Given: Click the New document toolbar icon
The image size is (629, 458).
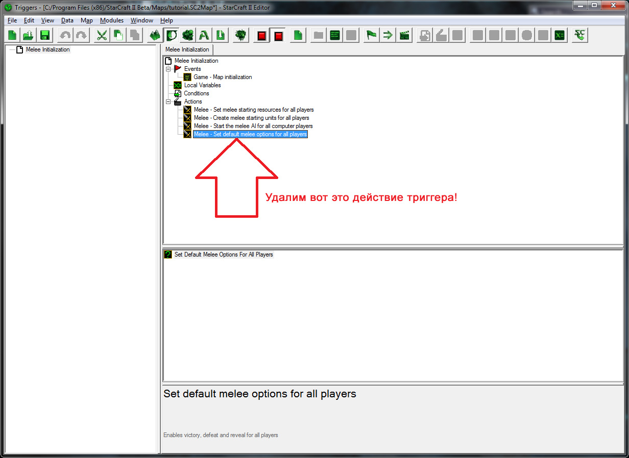Looking at the screenshot, I should pyautogui.click(x=12, y=35).
